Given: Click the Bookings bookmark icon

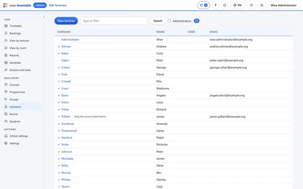Looking at the screenshot, I should 6,33.
